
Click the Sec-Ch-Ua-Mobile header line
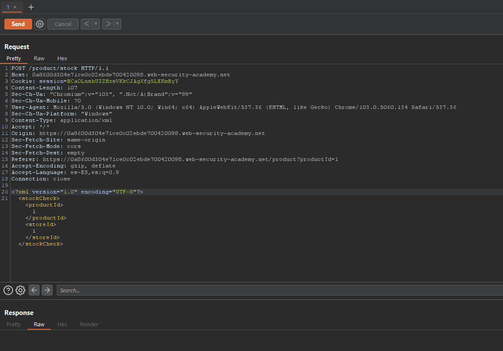(46, 101)
